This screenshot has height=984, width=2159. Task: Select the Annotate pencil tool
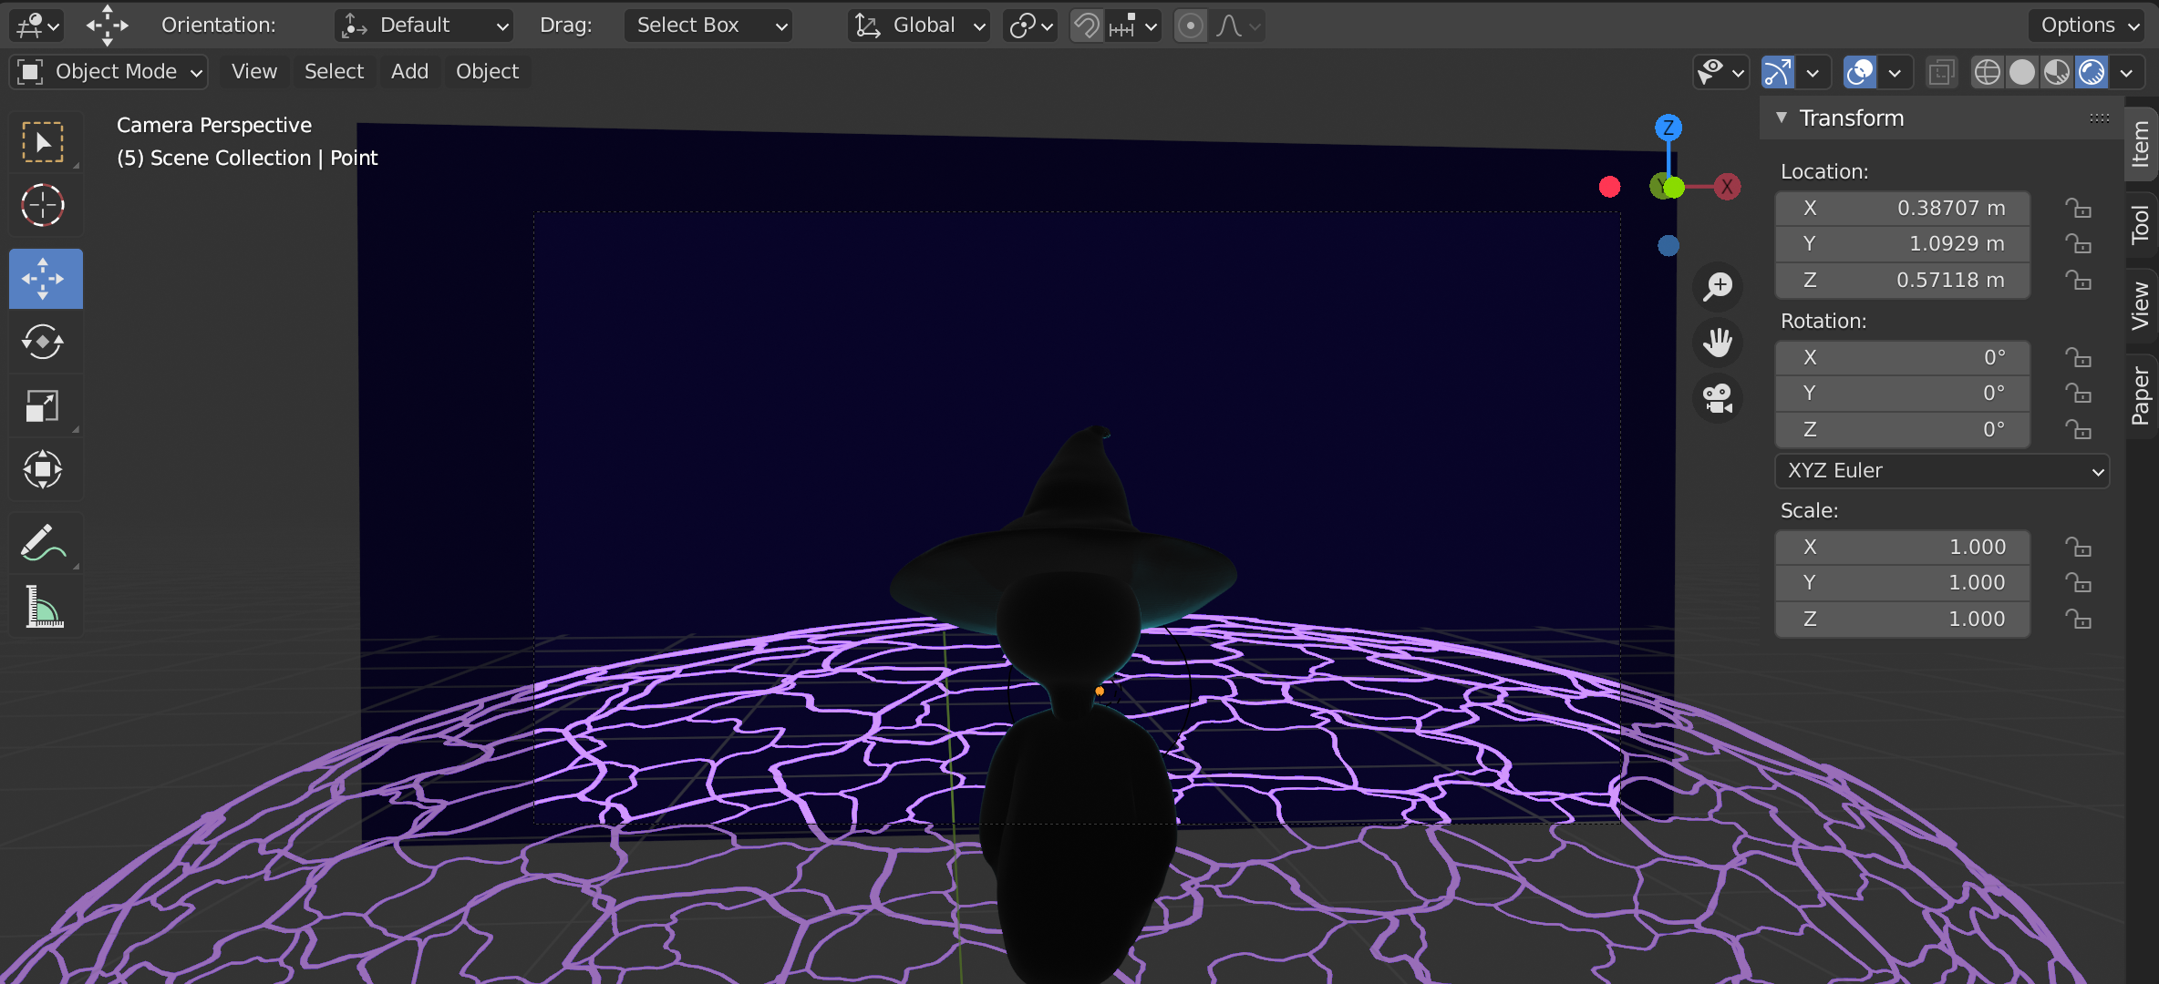click(x=43, y=543)
